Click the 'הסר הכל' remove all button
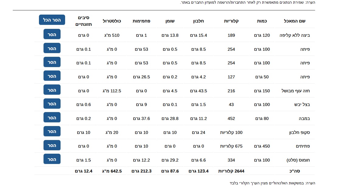The height and width of the screenshot is (188, 363). coord(52,20)
